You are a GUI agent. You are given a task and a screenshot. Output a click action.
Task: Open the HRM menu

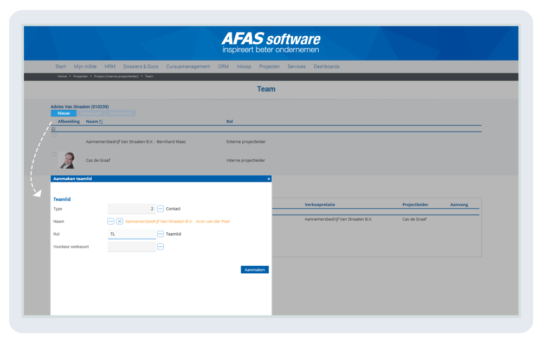[110, 67]
